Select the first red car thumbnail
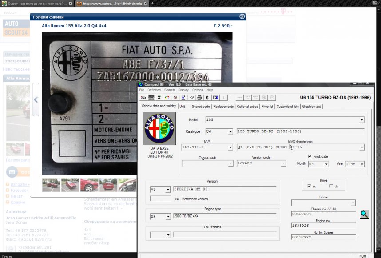381x258 pixels. 51,185
